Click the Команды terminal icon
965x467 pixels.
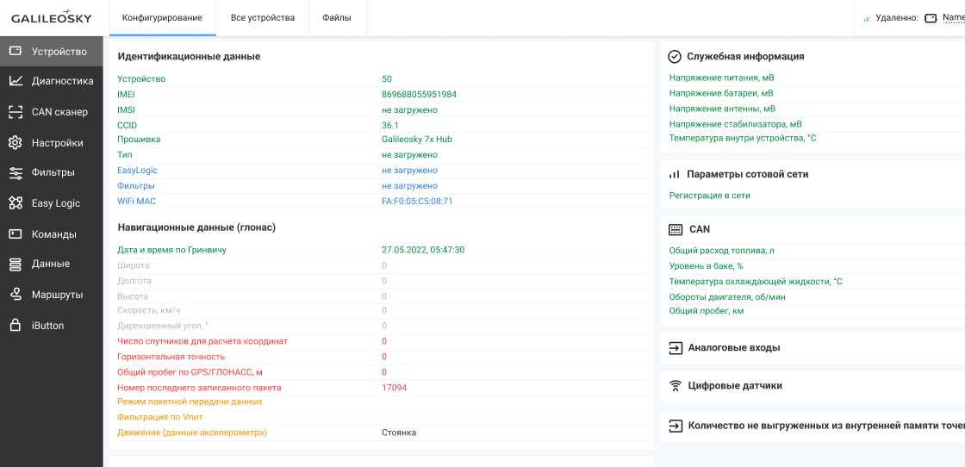click(x=16, y=234)
